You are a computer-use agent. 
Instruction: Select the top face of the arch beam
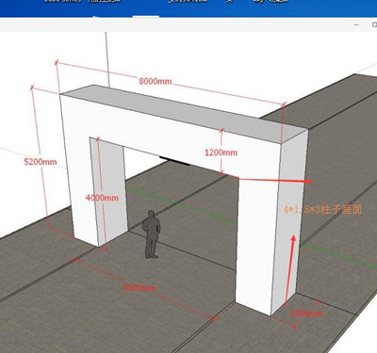[x=185, y=110]
